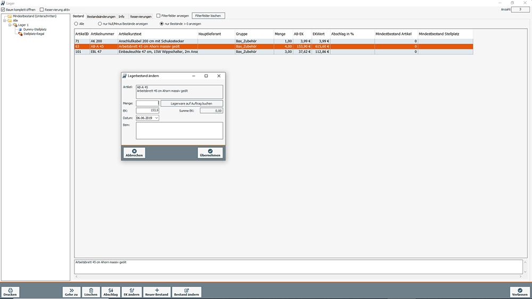Collapse the Alle tree node

click(4, 21)
